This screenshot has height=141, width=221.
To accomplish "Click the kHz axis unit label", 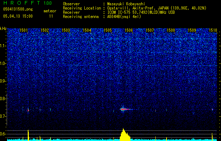I will tap(3, 29).
